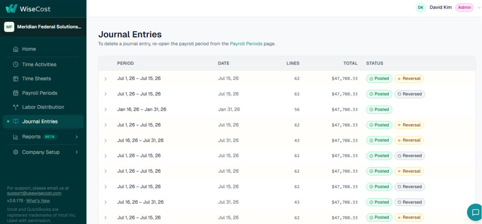Click the support@usewisecost.com email link

pyautogui.click(x=34, y=193)
